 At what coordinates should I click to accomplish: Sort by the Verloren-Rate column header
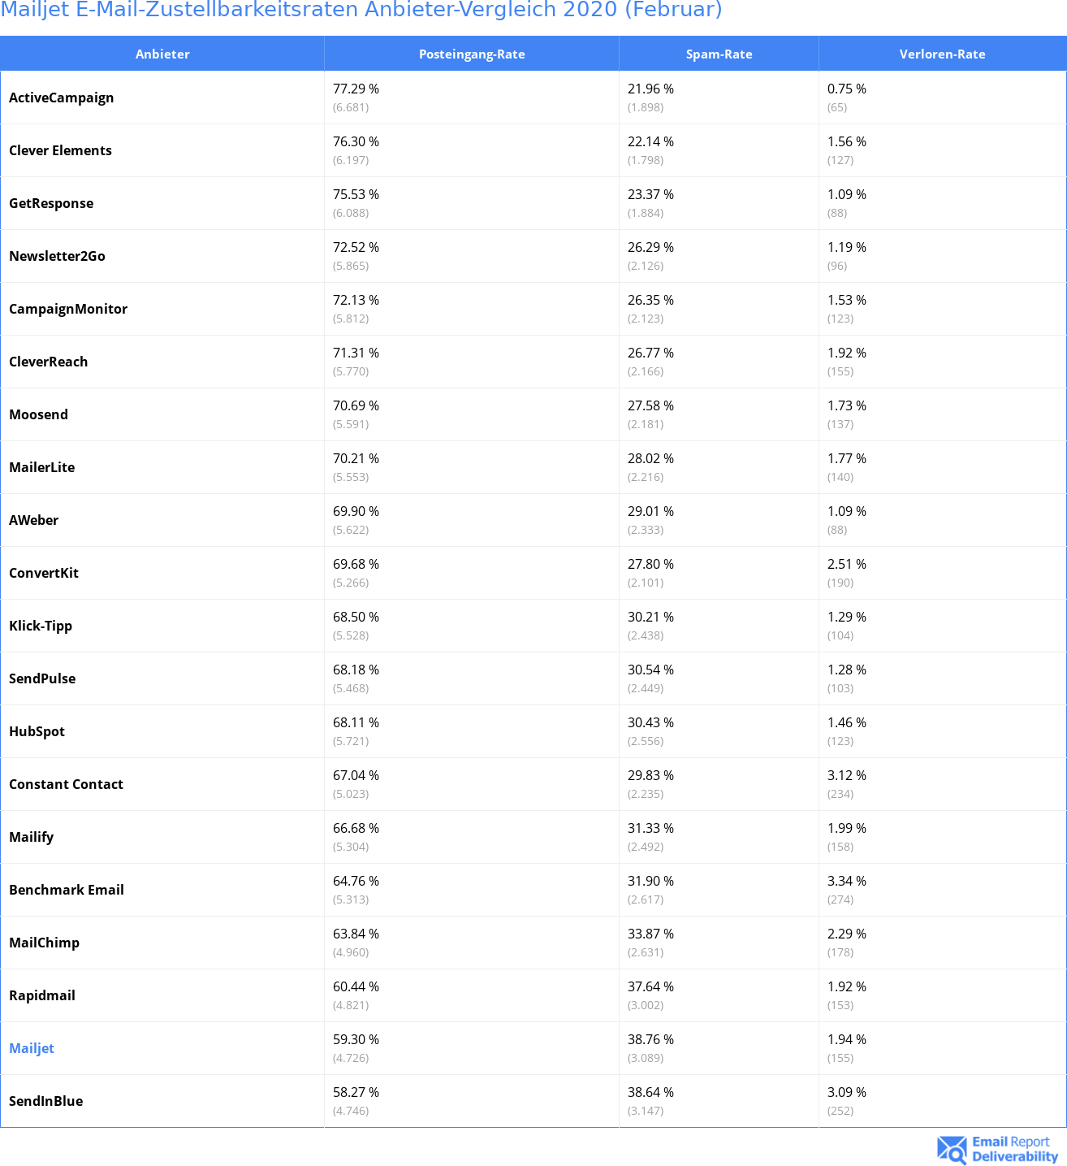(x=942, y=54)
